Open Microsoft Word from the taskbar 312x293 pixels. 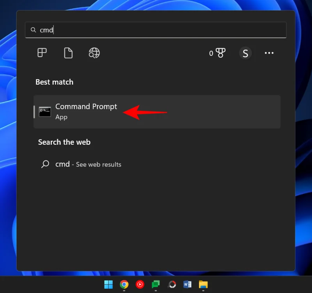pos(187,284)
